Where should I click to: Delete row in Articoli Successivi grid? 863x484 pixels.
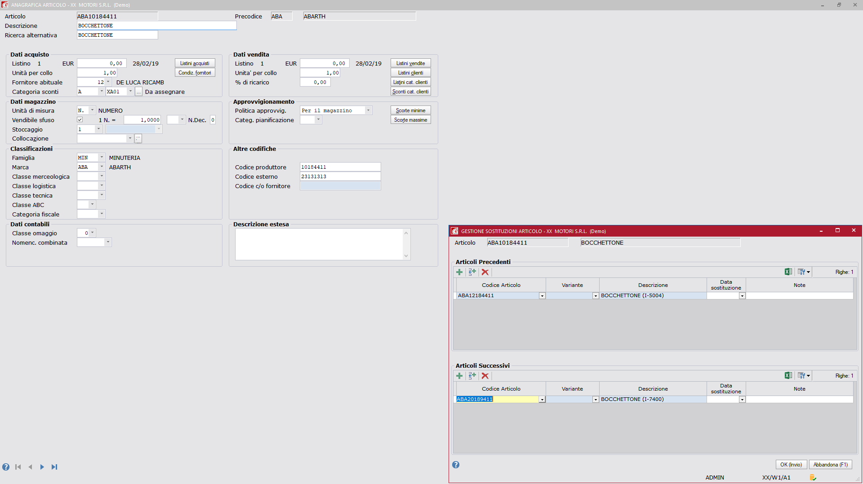(485, 376)
